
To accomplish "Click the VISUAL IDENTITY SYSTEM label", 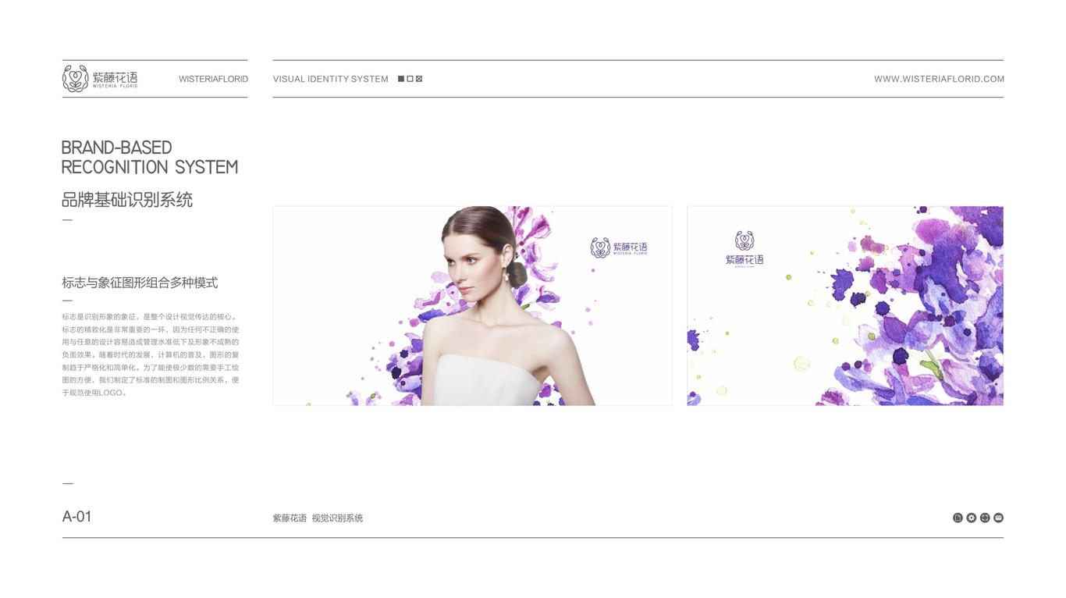I will 331,79.
